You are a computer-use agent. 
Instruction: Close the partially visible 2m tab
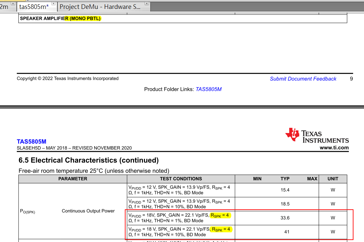[13, 4]
